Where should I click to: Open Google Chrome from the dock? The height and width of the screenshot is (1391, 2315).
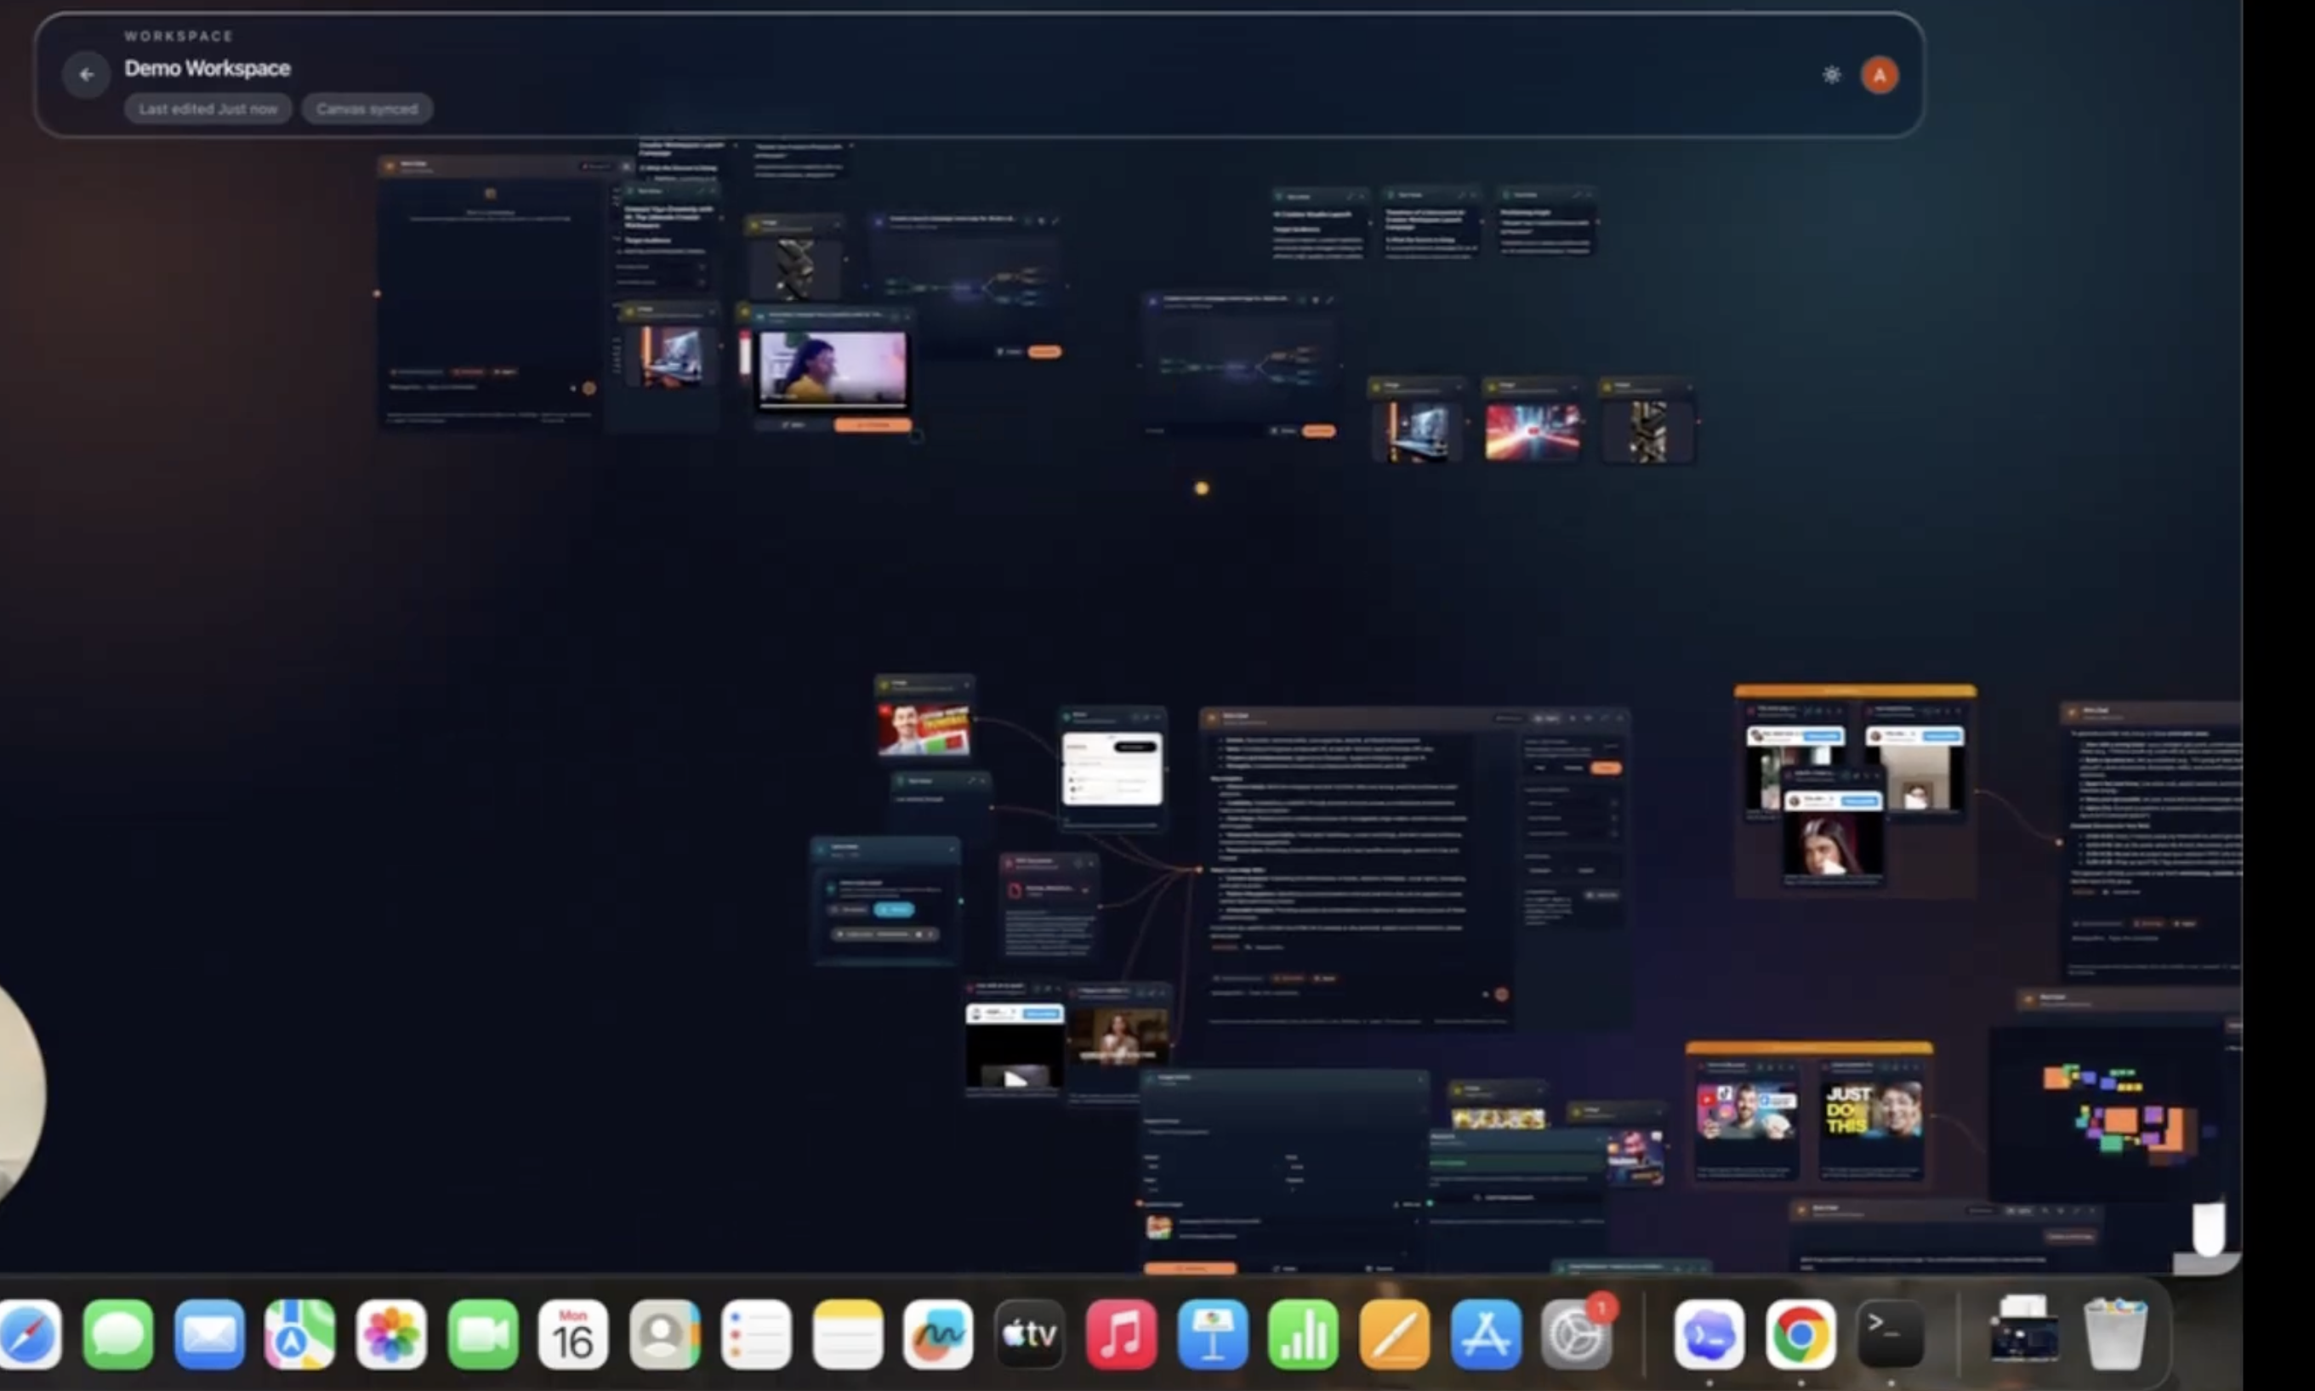coord(1800,1335)
